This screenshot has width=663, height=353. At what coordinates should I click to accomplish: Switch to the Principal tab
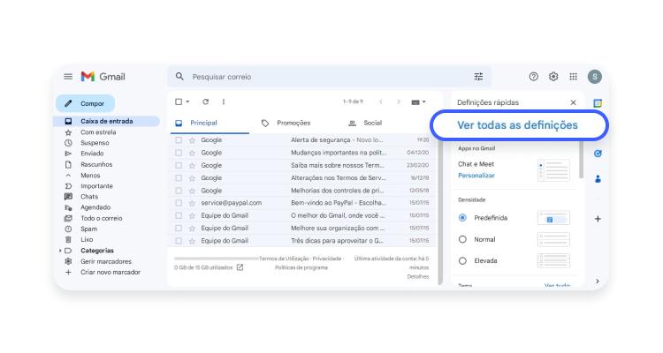[x=210, y=123]
